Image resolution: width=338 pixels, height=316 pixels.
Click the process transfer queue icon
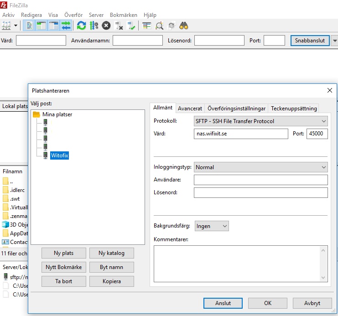pyautogui.click(x=94, y=26)
